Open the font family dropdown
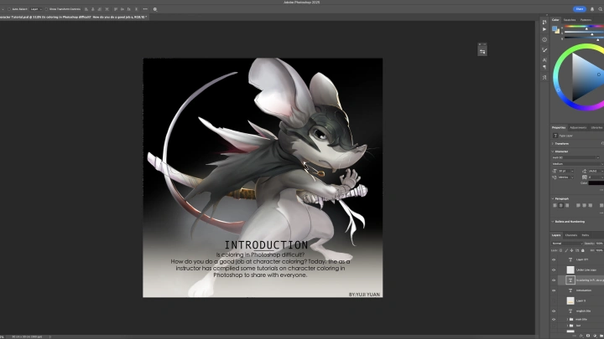Image resolution: width=604 pixels, height=339 pixels. 575,157
